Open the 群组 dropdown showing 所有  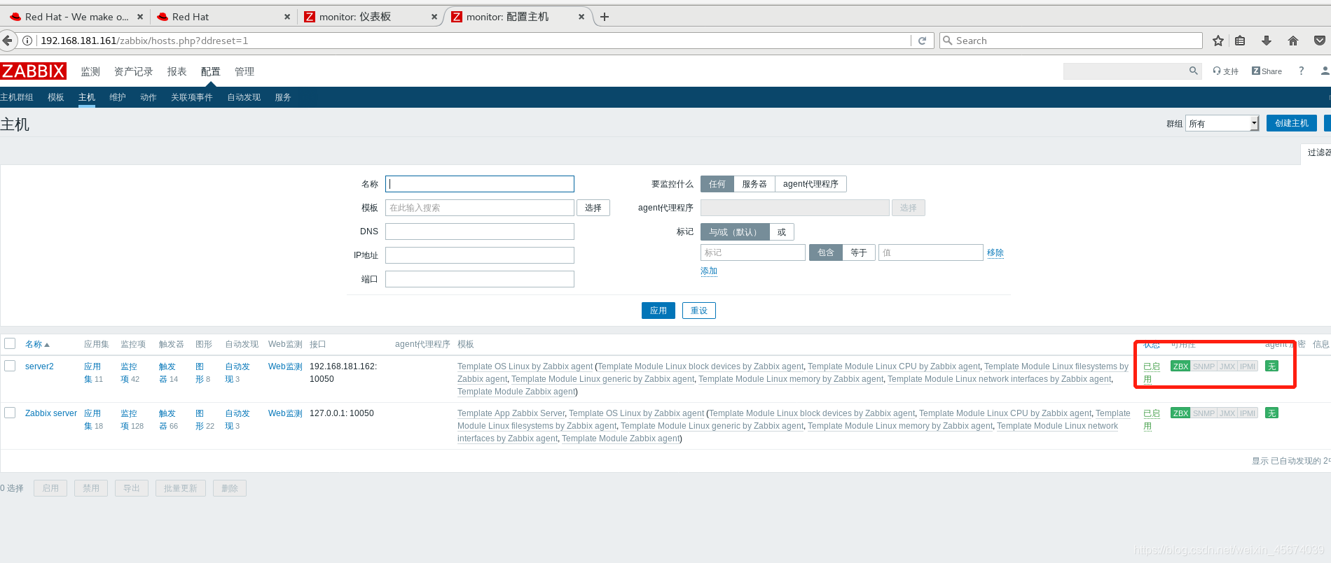pyautogui.click(x=1222, y=124)
